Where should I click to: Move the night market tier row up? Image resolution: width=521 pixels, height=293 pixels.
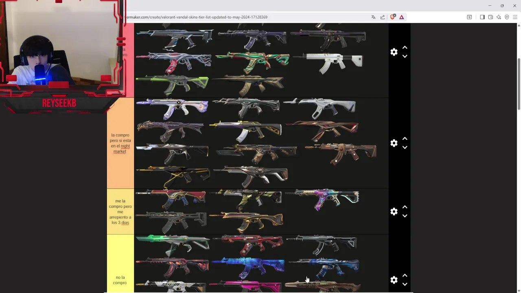(x=405, y=139)
